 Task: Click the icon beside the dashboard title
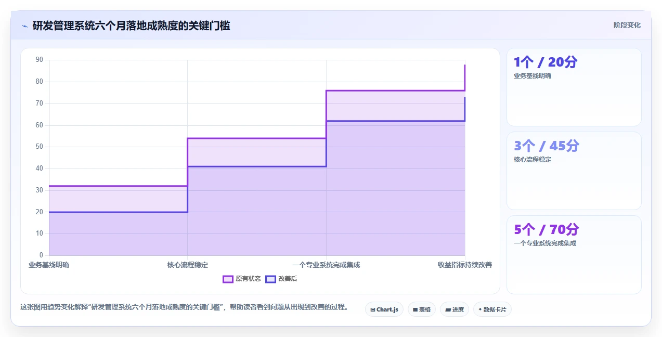(24, 26)
